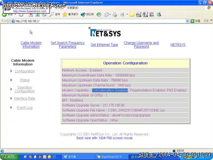This screenshot has height=160, width=213.
Task: Click the page icon in the address bar
Action: point(13,21)
